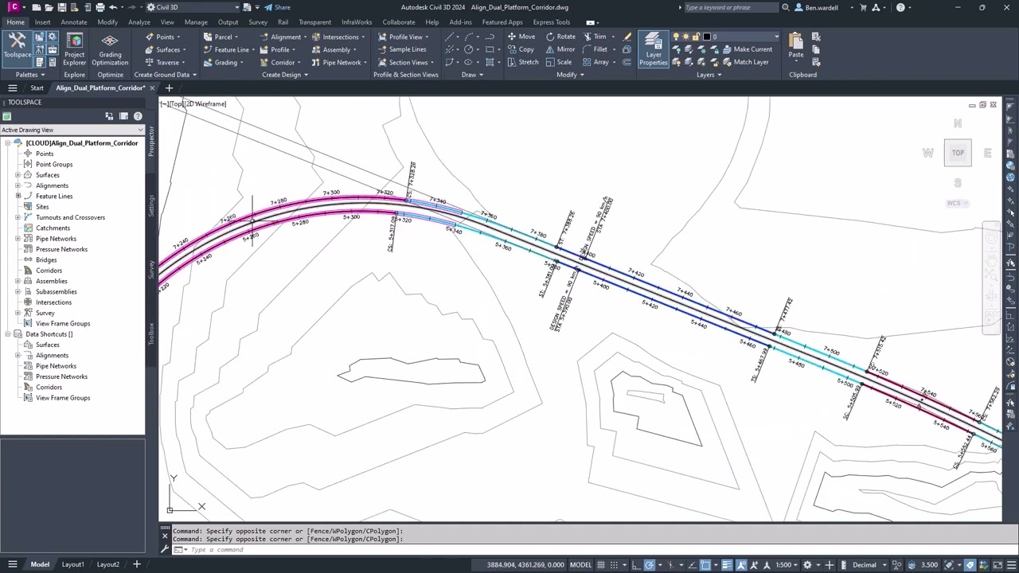Open the layer 0 dropdown list
The image size is (1019, 573).
(776, 37)
